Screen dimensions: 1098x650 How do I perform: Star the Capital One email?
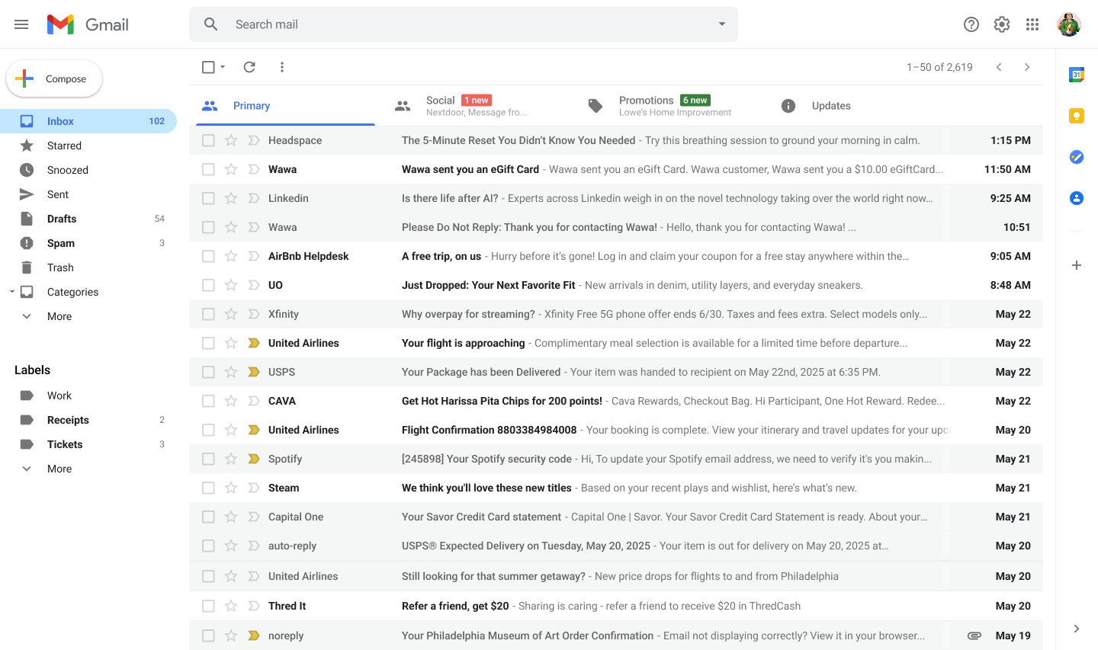click(x=231, y=517)
